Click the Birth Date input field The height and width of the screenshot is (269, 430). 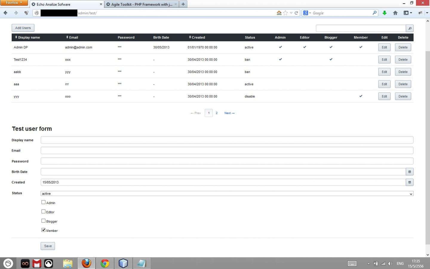[x=223, y=172]
